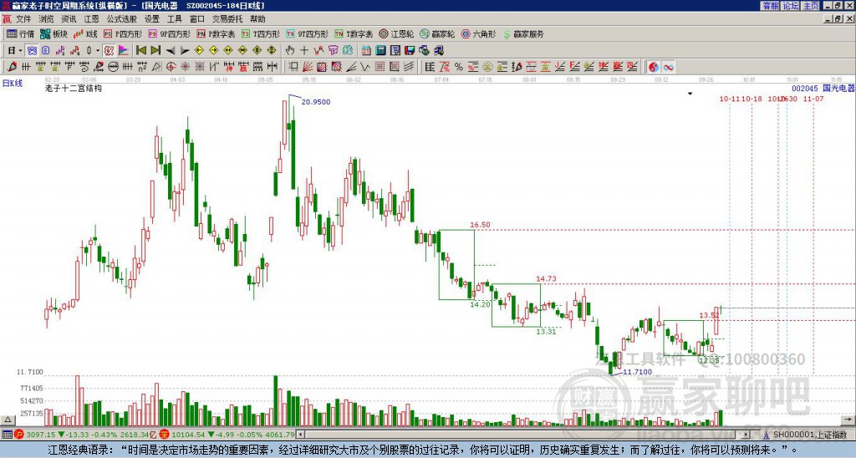Toggle the yin-yang taiji icon
The height and width of the screenshot is (458, 856).
(x=654, y=67)
